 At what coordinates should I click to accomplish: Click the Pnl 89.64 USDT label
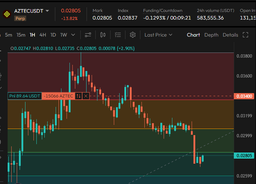25,96
